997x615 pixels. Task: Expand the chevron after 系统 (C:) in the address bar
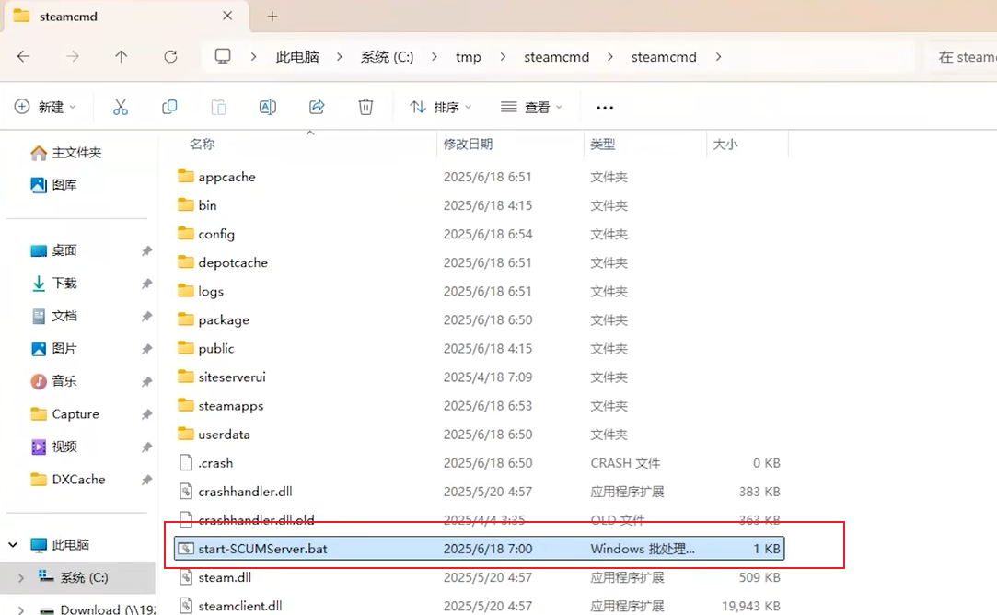point(435,56)
